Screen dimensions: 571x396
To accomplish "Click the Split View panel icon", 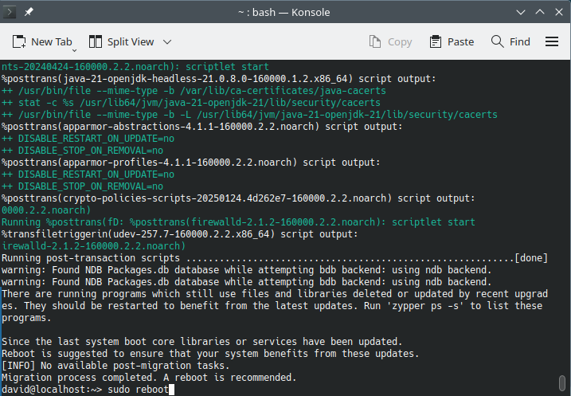I will 96,41.
